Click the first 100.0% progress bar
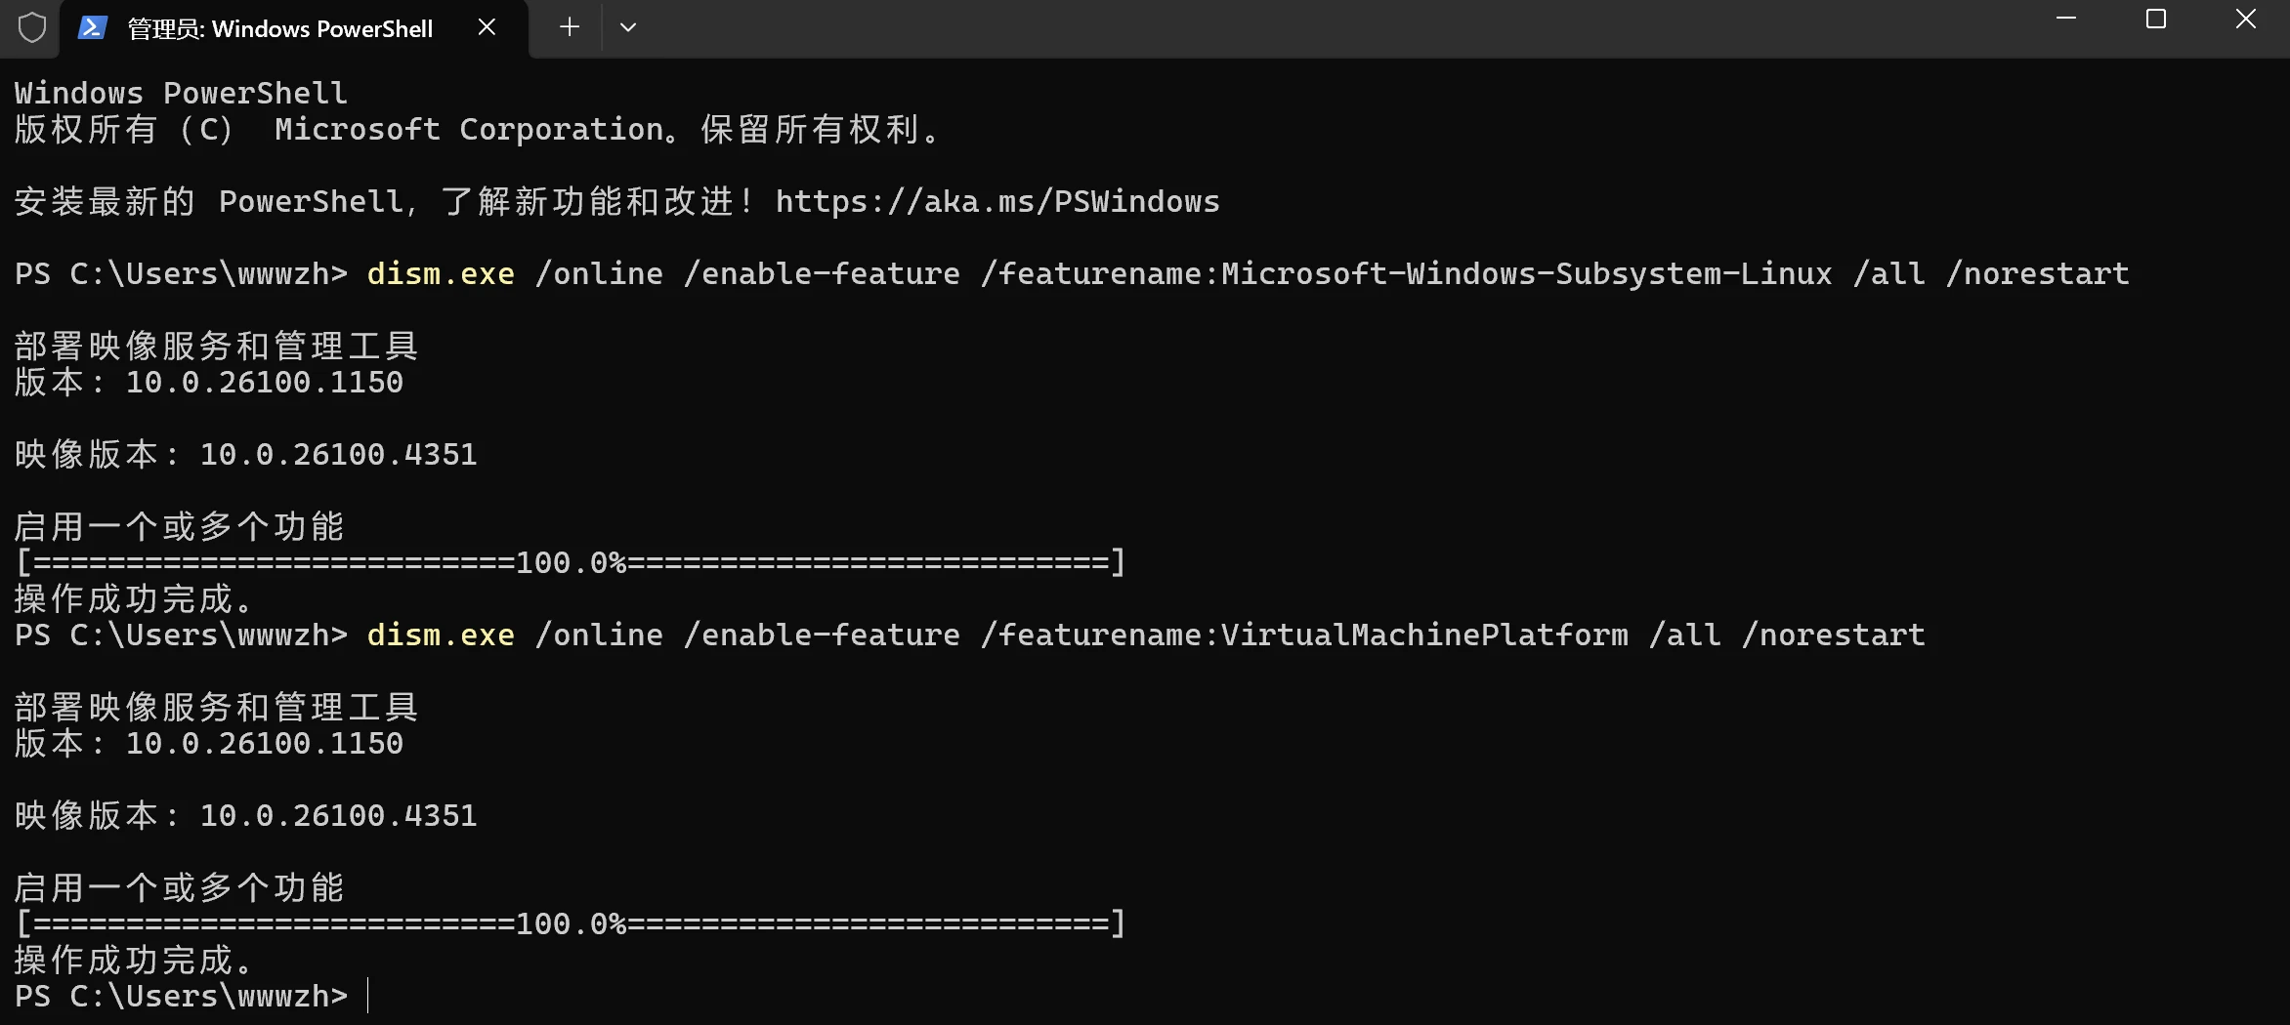Image resolution: width=2290 pixels, height=1025 pixels. pos(572,562)
